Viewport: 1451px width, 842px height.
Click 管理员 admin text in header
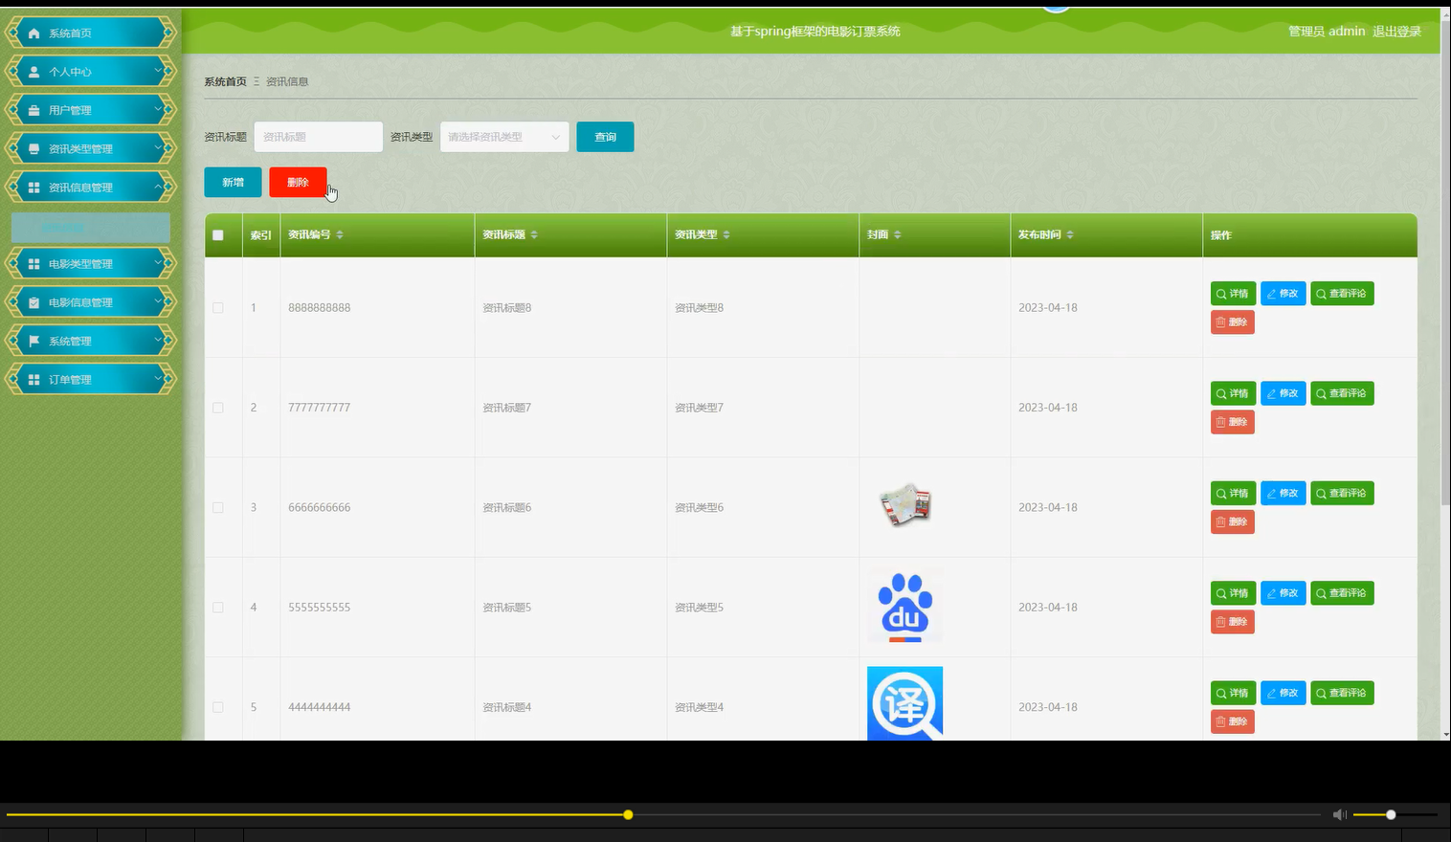[1327, 32]
